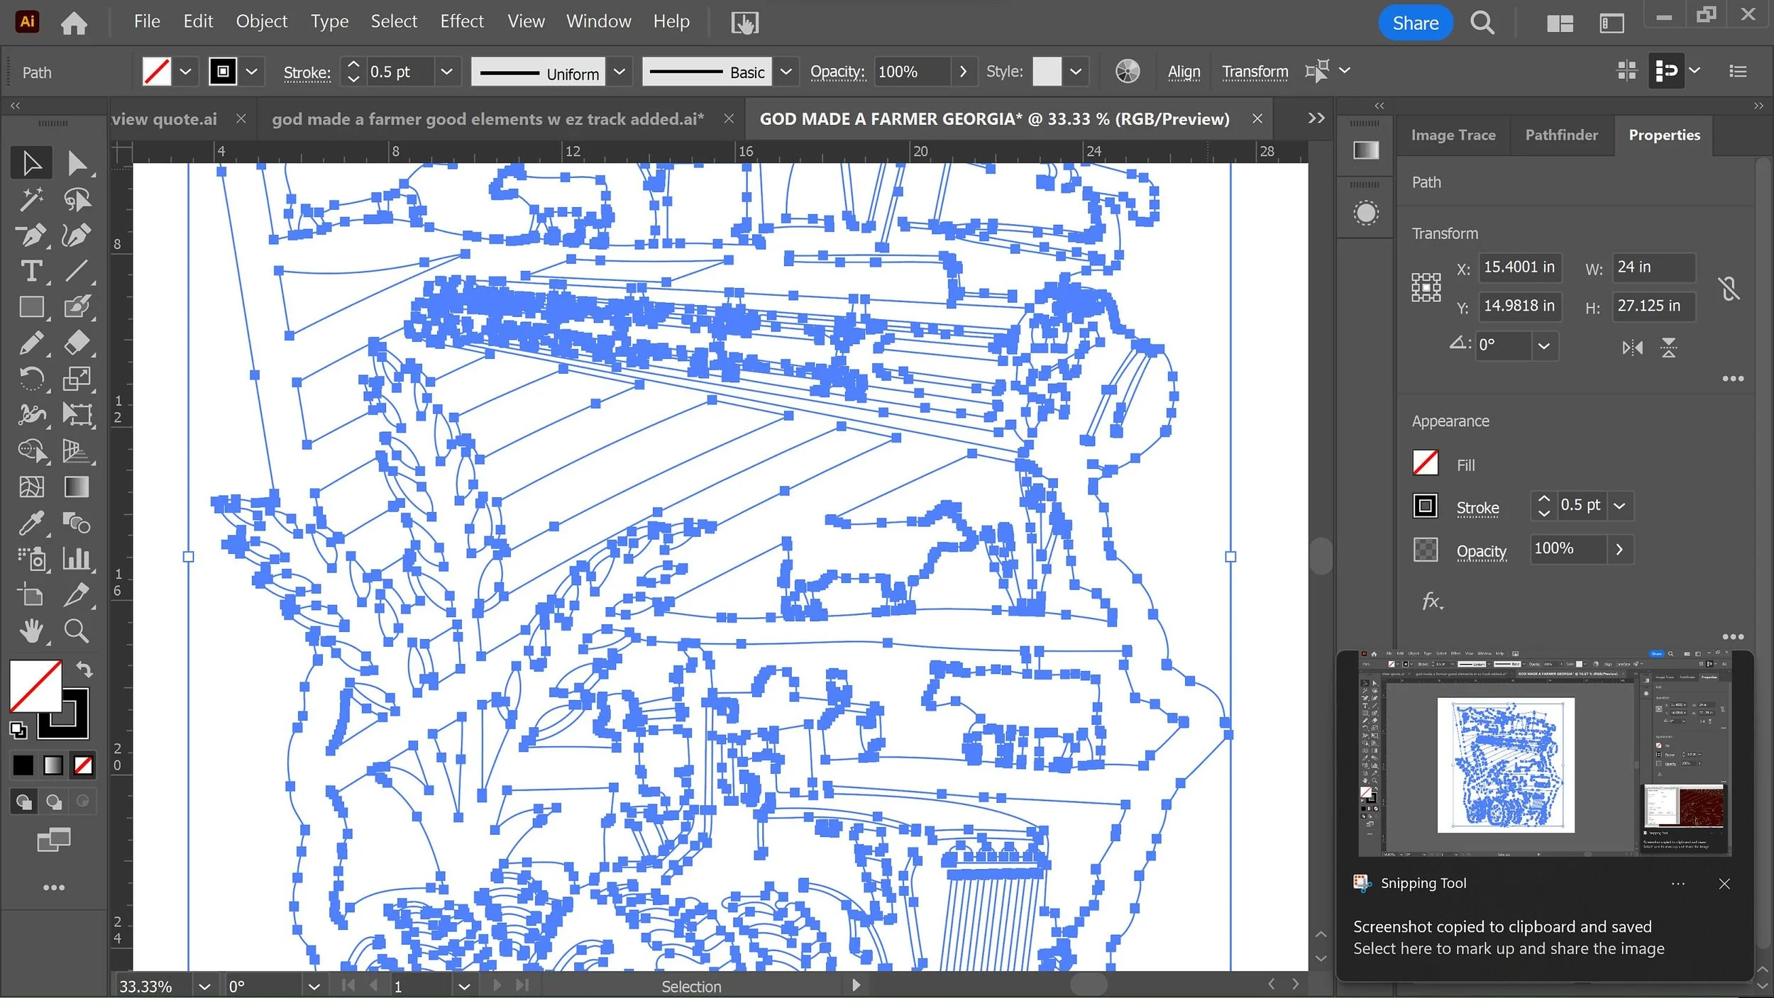
Task: Open the zoom level dropdown at 33.33%
Action: [204, 986]
